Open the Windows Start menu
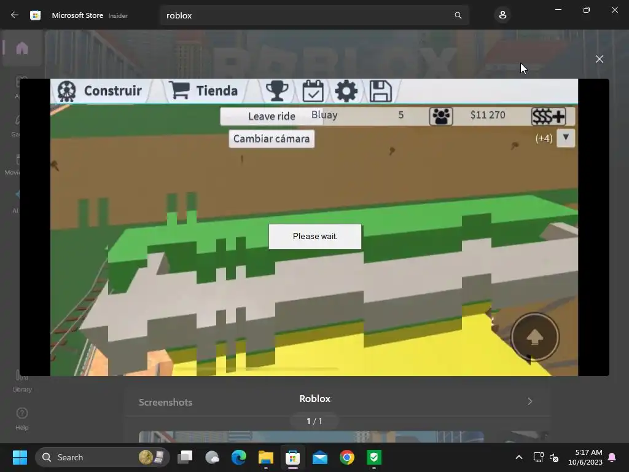This screenshot has height=472, width=629. pyautogui.click(x=20, y=457)
